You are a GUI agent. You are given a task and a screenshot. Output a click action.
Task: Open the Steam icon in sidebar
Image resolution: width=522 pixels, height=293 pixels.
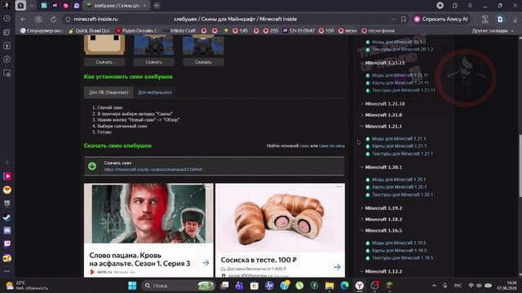tap(7, 217)
